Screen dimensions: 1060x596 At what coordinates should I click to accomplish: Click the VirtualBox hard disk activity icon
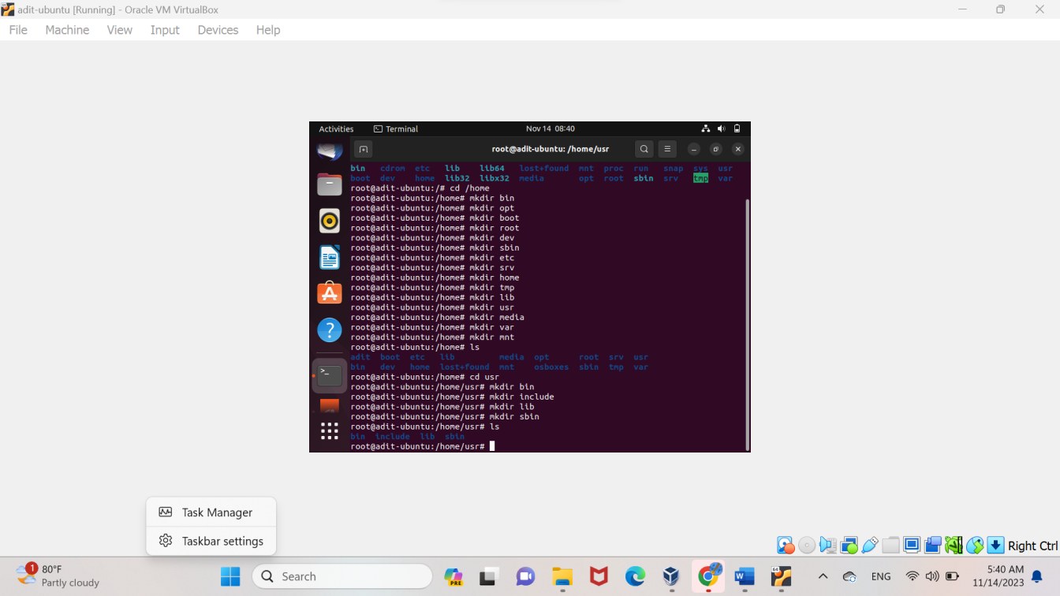(786, 546)
